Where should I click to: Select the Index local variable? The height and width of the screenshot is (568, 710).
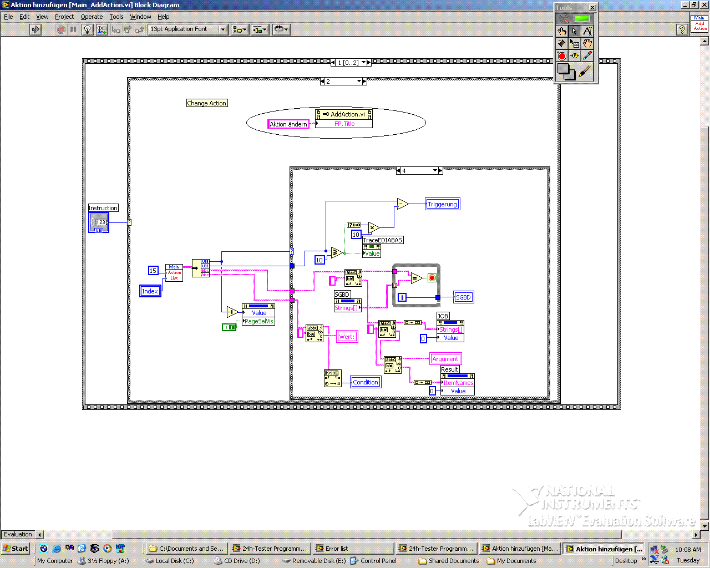pyautogui.click(x=150, y=291)
